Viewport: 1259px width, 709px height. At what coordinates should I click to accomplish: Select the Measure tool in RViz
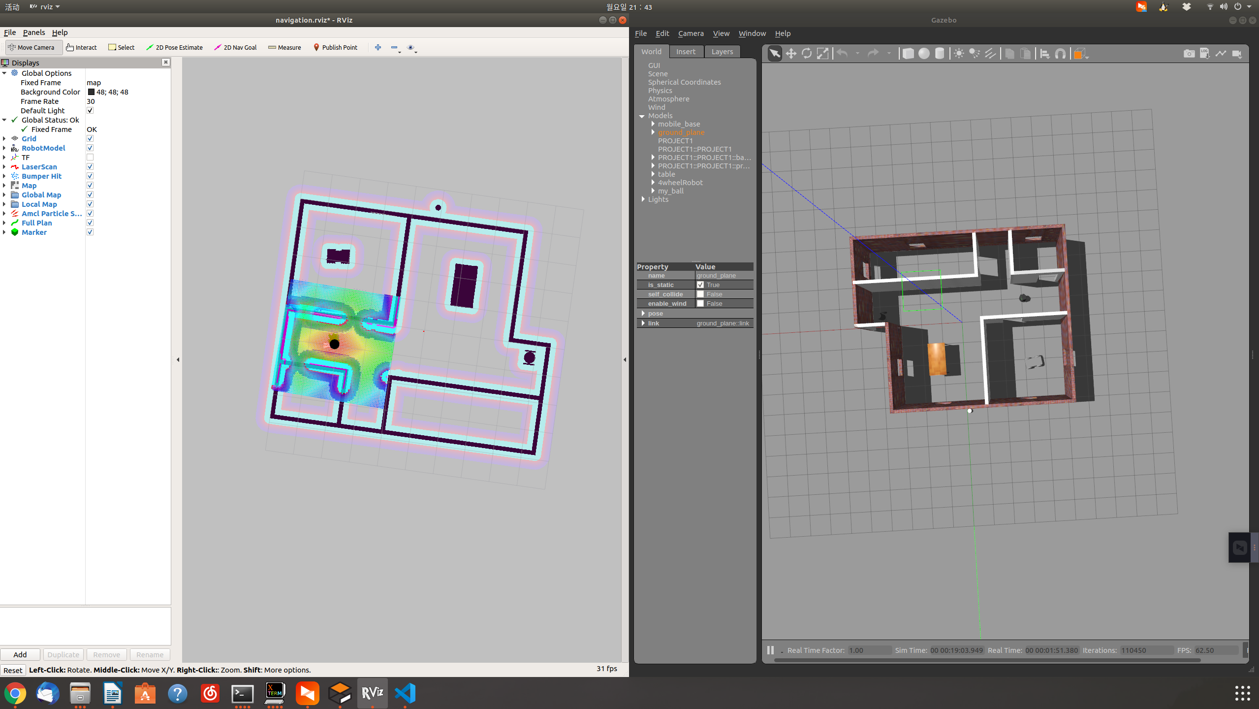(284, 47)
